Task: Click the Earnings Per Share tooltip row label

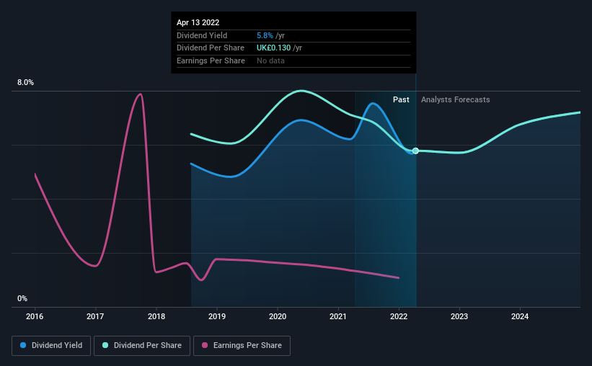Action: point(211,61)
